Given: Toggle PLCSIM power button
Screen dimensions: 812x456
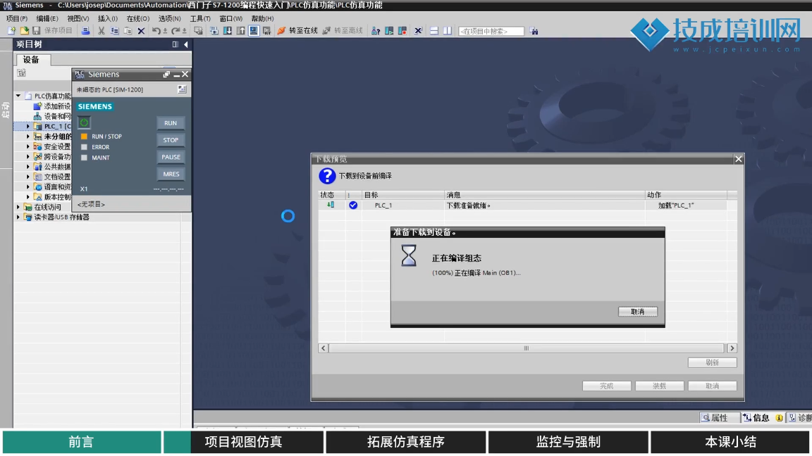Looking at the screenshot, I should (x=84, y=122).
